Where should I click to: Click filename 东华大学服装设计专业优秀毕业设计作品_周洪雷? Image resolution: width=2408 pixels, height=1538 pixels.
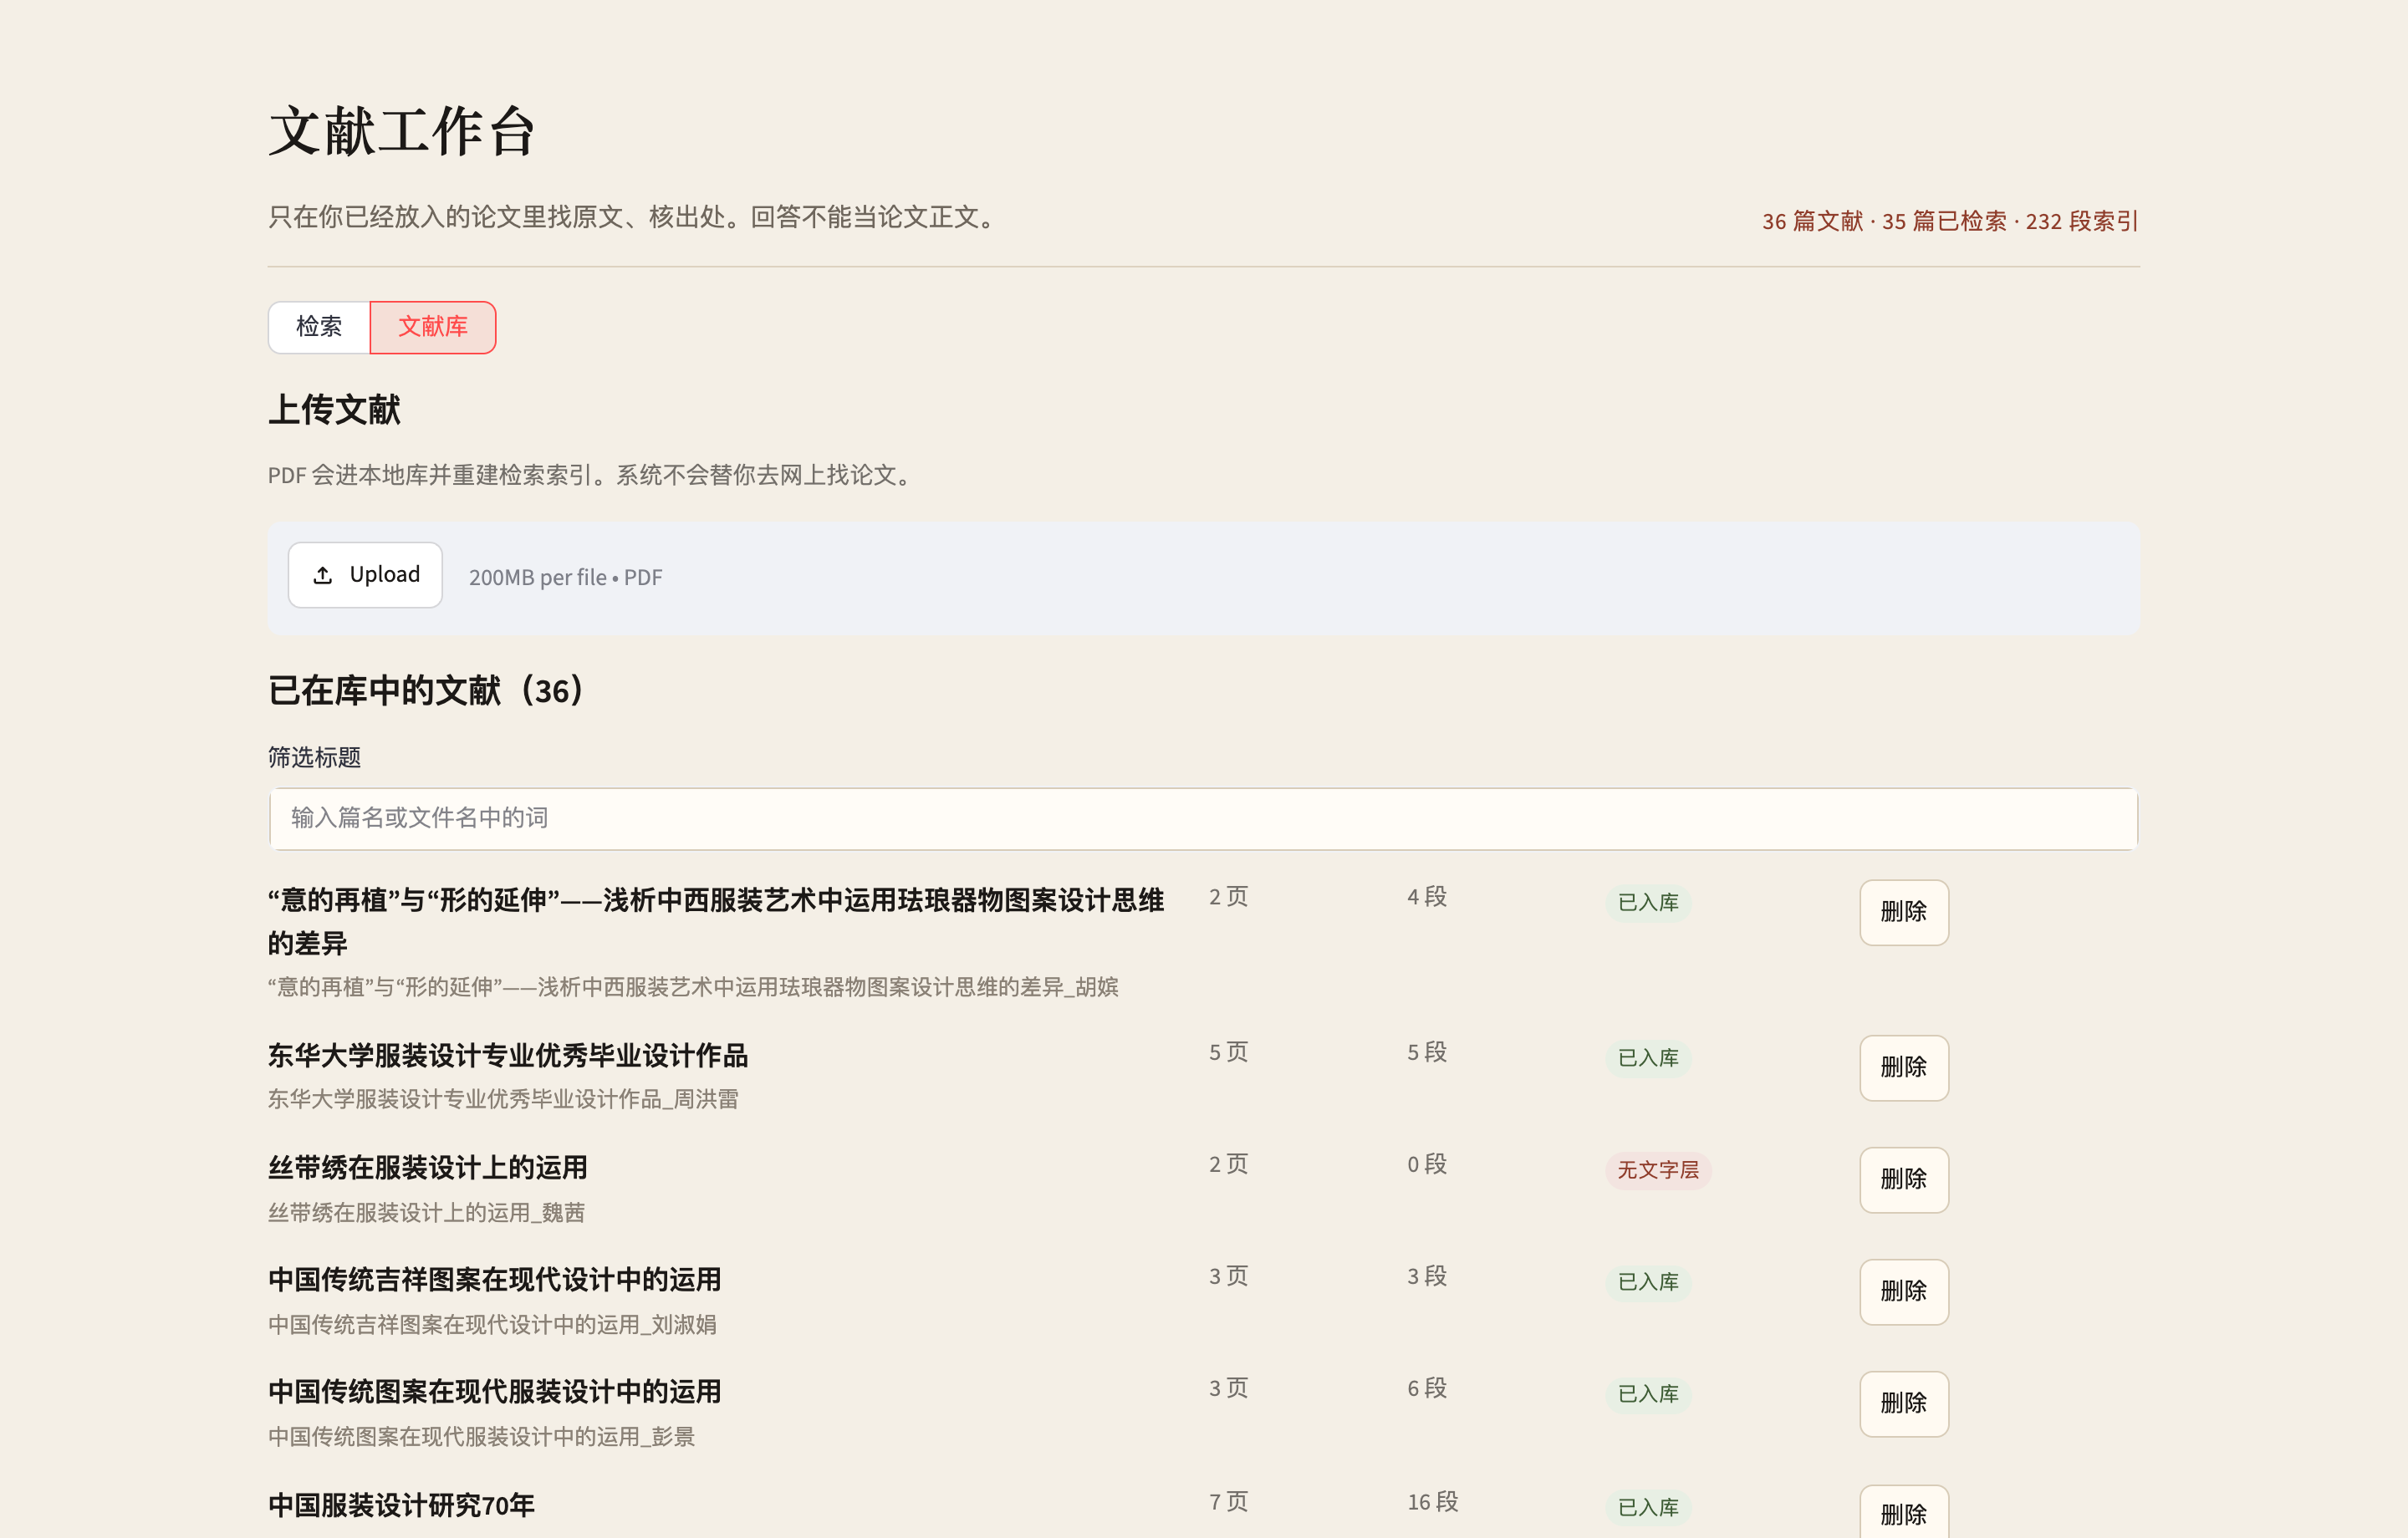tap(503, 1099)
